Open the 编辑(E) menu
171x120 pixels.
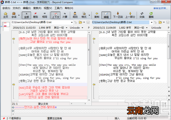[x=27, y=8]
